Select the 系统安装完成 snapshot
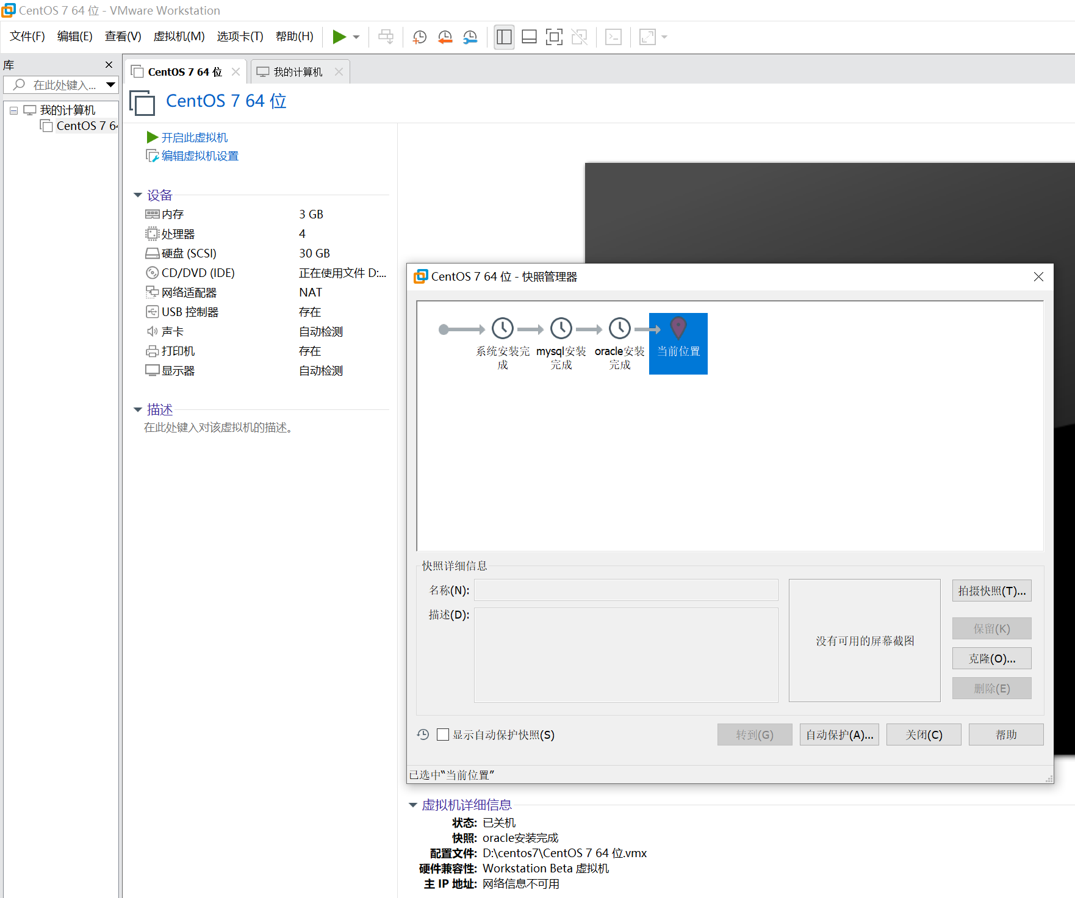The height and width of the screenshot is (898, 1075). coord(503,343)
